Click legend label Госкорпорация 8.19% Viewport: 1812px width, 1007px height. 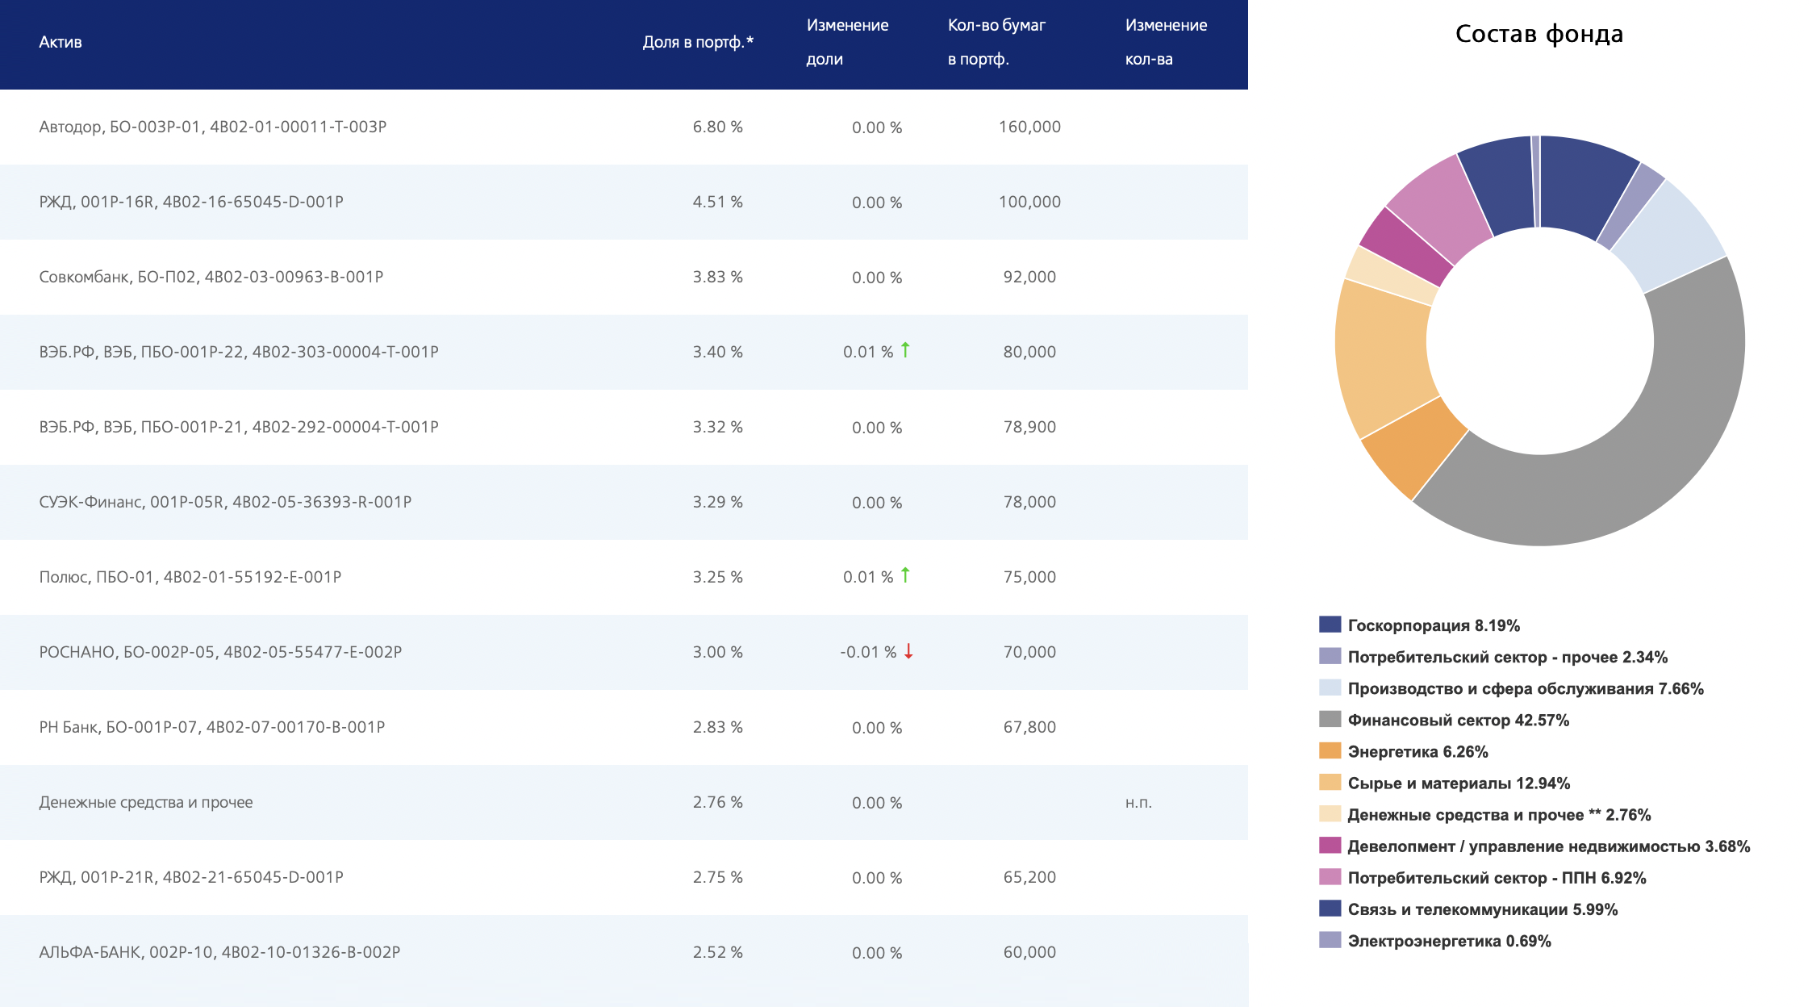(x=1434, y=625)
